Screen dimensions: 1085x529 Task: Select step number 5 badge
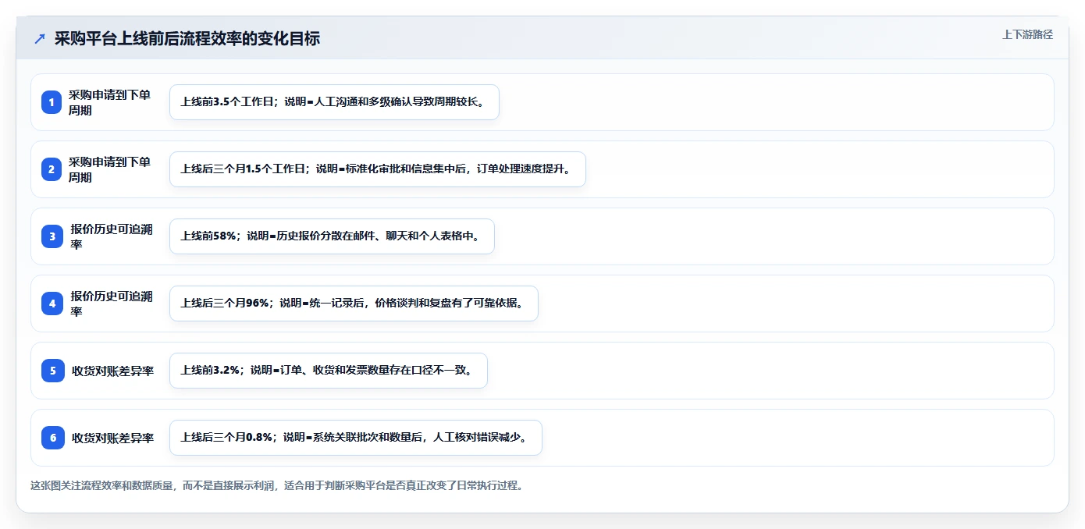click(52, 371)
